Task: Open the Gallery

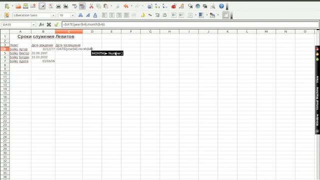Action: pos(205,6)
